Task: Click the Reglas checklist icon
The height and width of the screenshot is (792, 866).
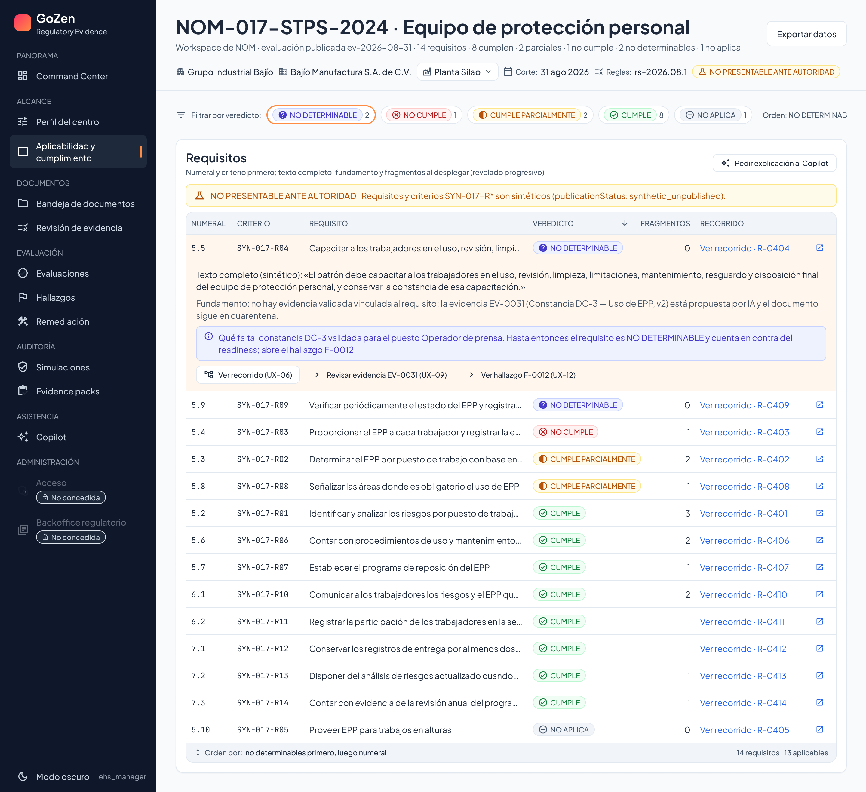Action: tap(599, 72)
